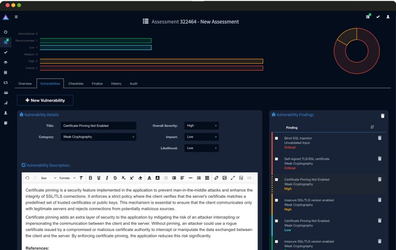
Task: Check the High Certificate Pinning Not Enabled checkbox
Action: 276,180
